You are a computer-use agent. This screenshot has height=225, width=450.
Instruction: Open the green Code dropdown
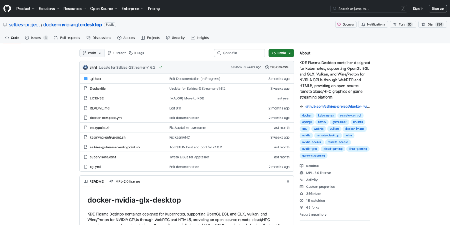click(281, 53)
